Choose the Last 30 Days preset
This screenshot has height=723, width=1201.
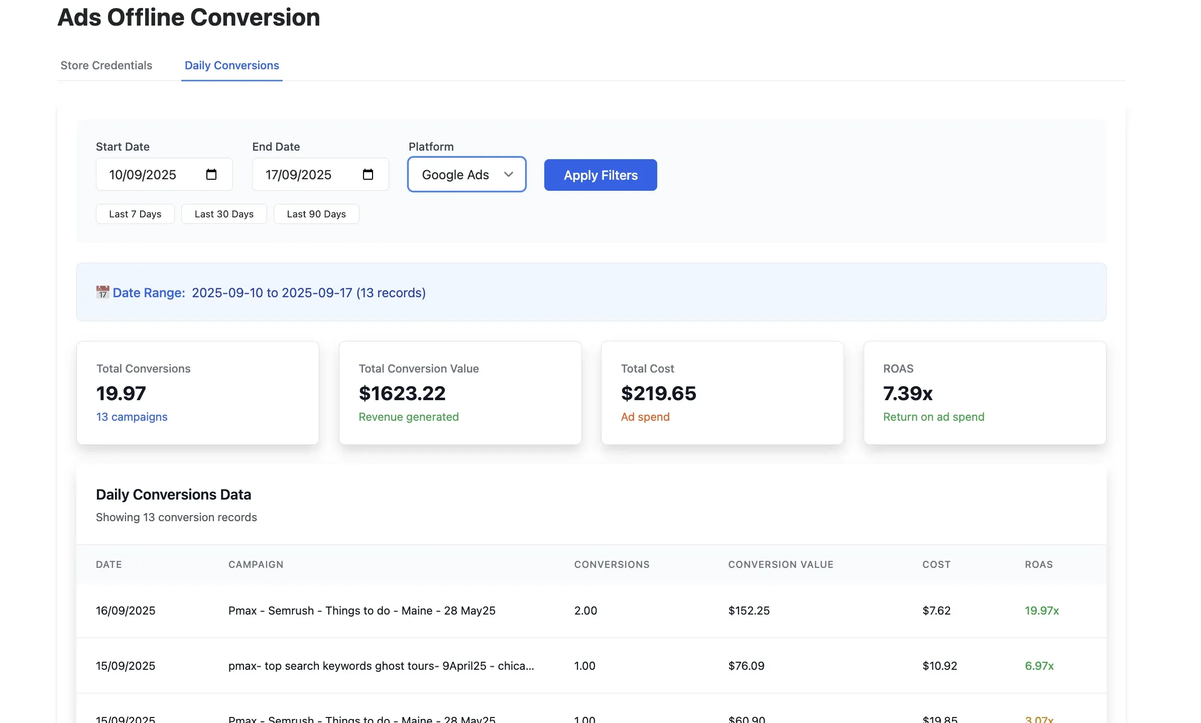click(x=224, y=214)
